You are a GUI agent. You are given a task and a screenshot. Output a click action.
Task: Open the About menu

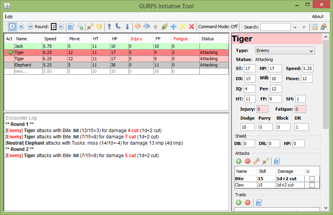coord(318,16)
